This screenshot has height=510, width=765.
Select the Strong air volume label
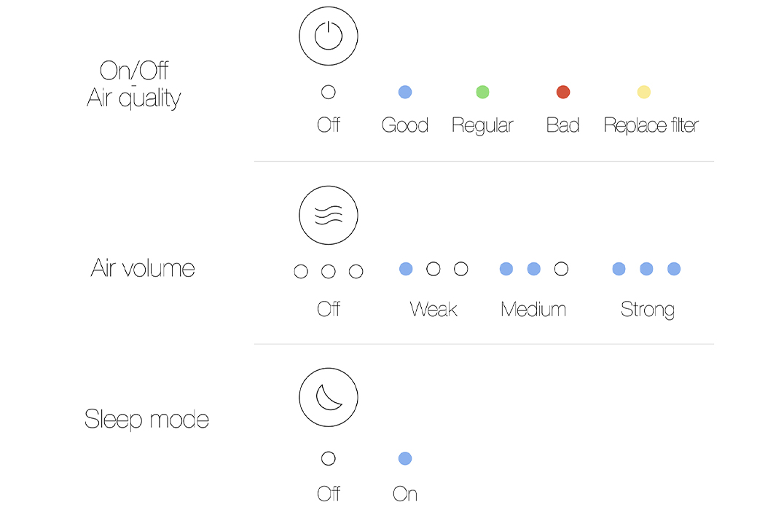coord(647,309)
